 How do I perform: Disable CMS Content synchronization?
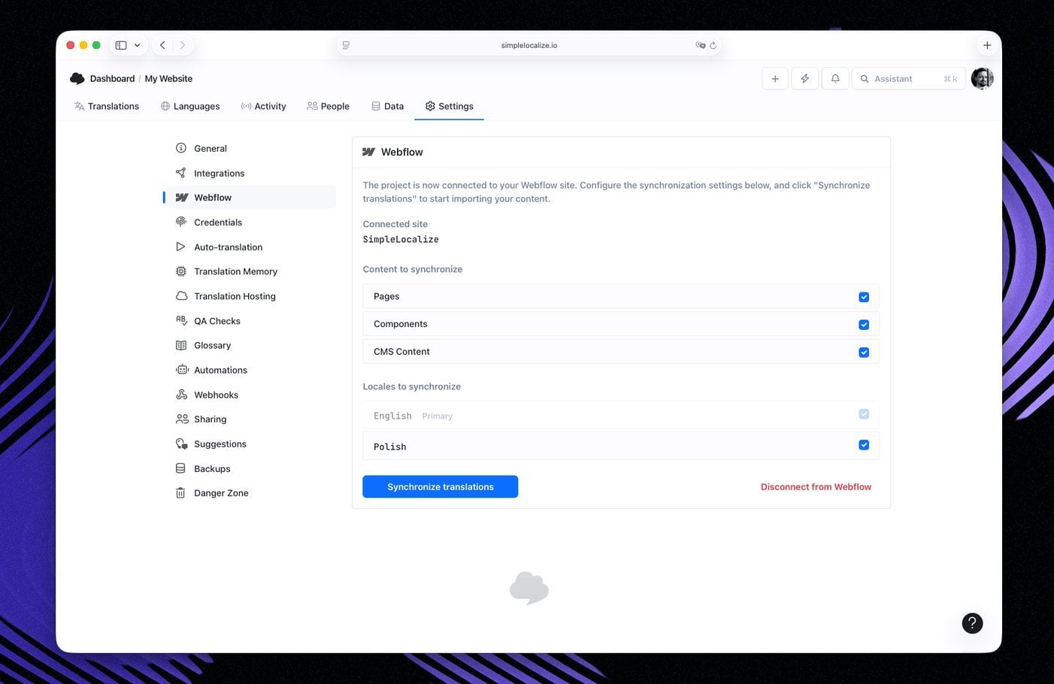click(864, 352)
